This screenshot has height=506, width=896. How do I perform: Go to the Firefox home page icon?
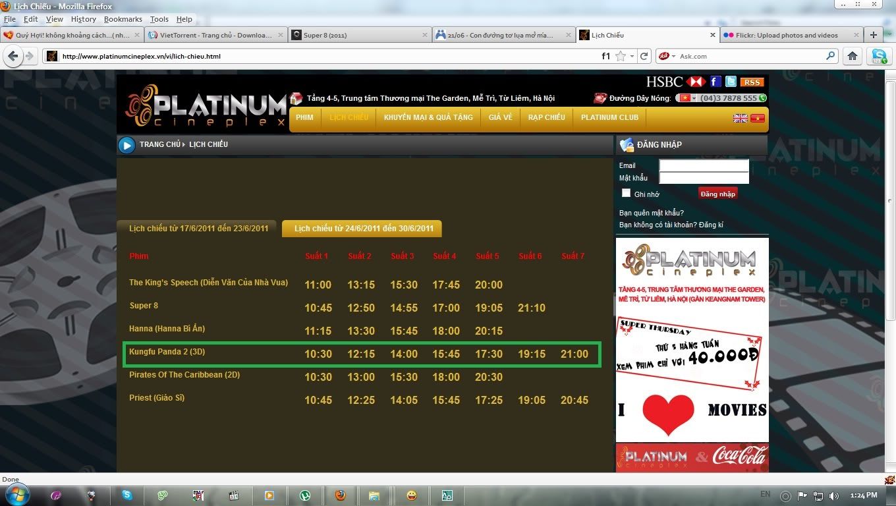click(853, 56)
